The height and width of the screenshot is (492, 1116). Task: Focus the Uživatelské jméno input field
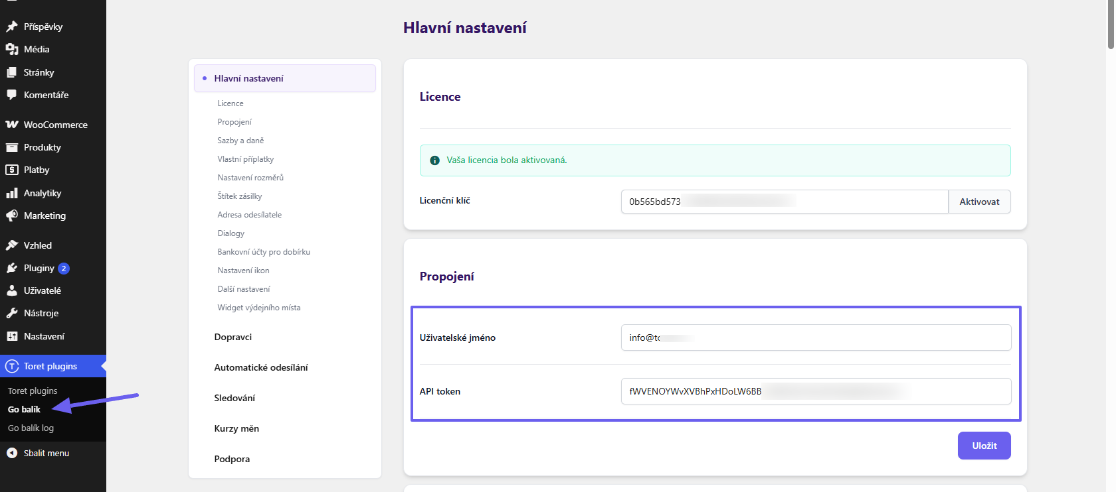816,338
